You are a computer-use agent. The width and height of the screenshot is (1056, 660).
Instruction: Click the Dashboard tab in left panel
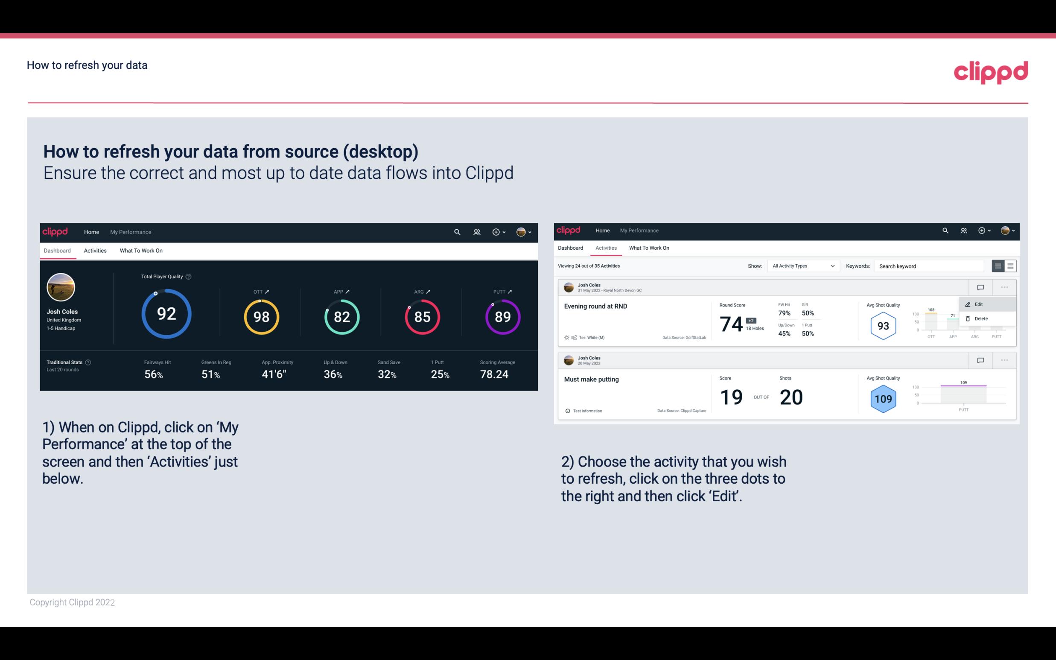click(x=58, y=250)
